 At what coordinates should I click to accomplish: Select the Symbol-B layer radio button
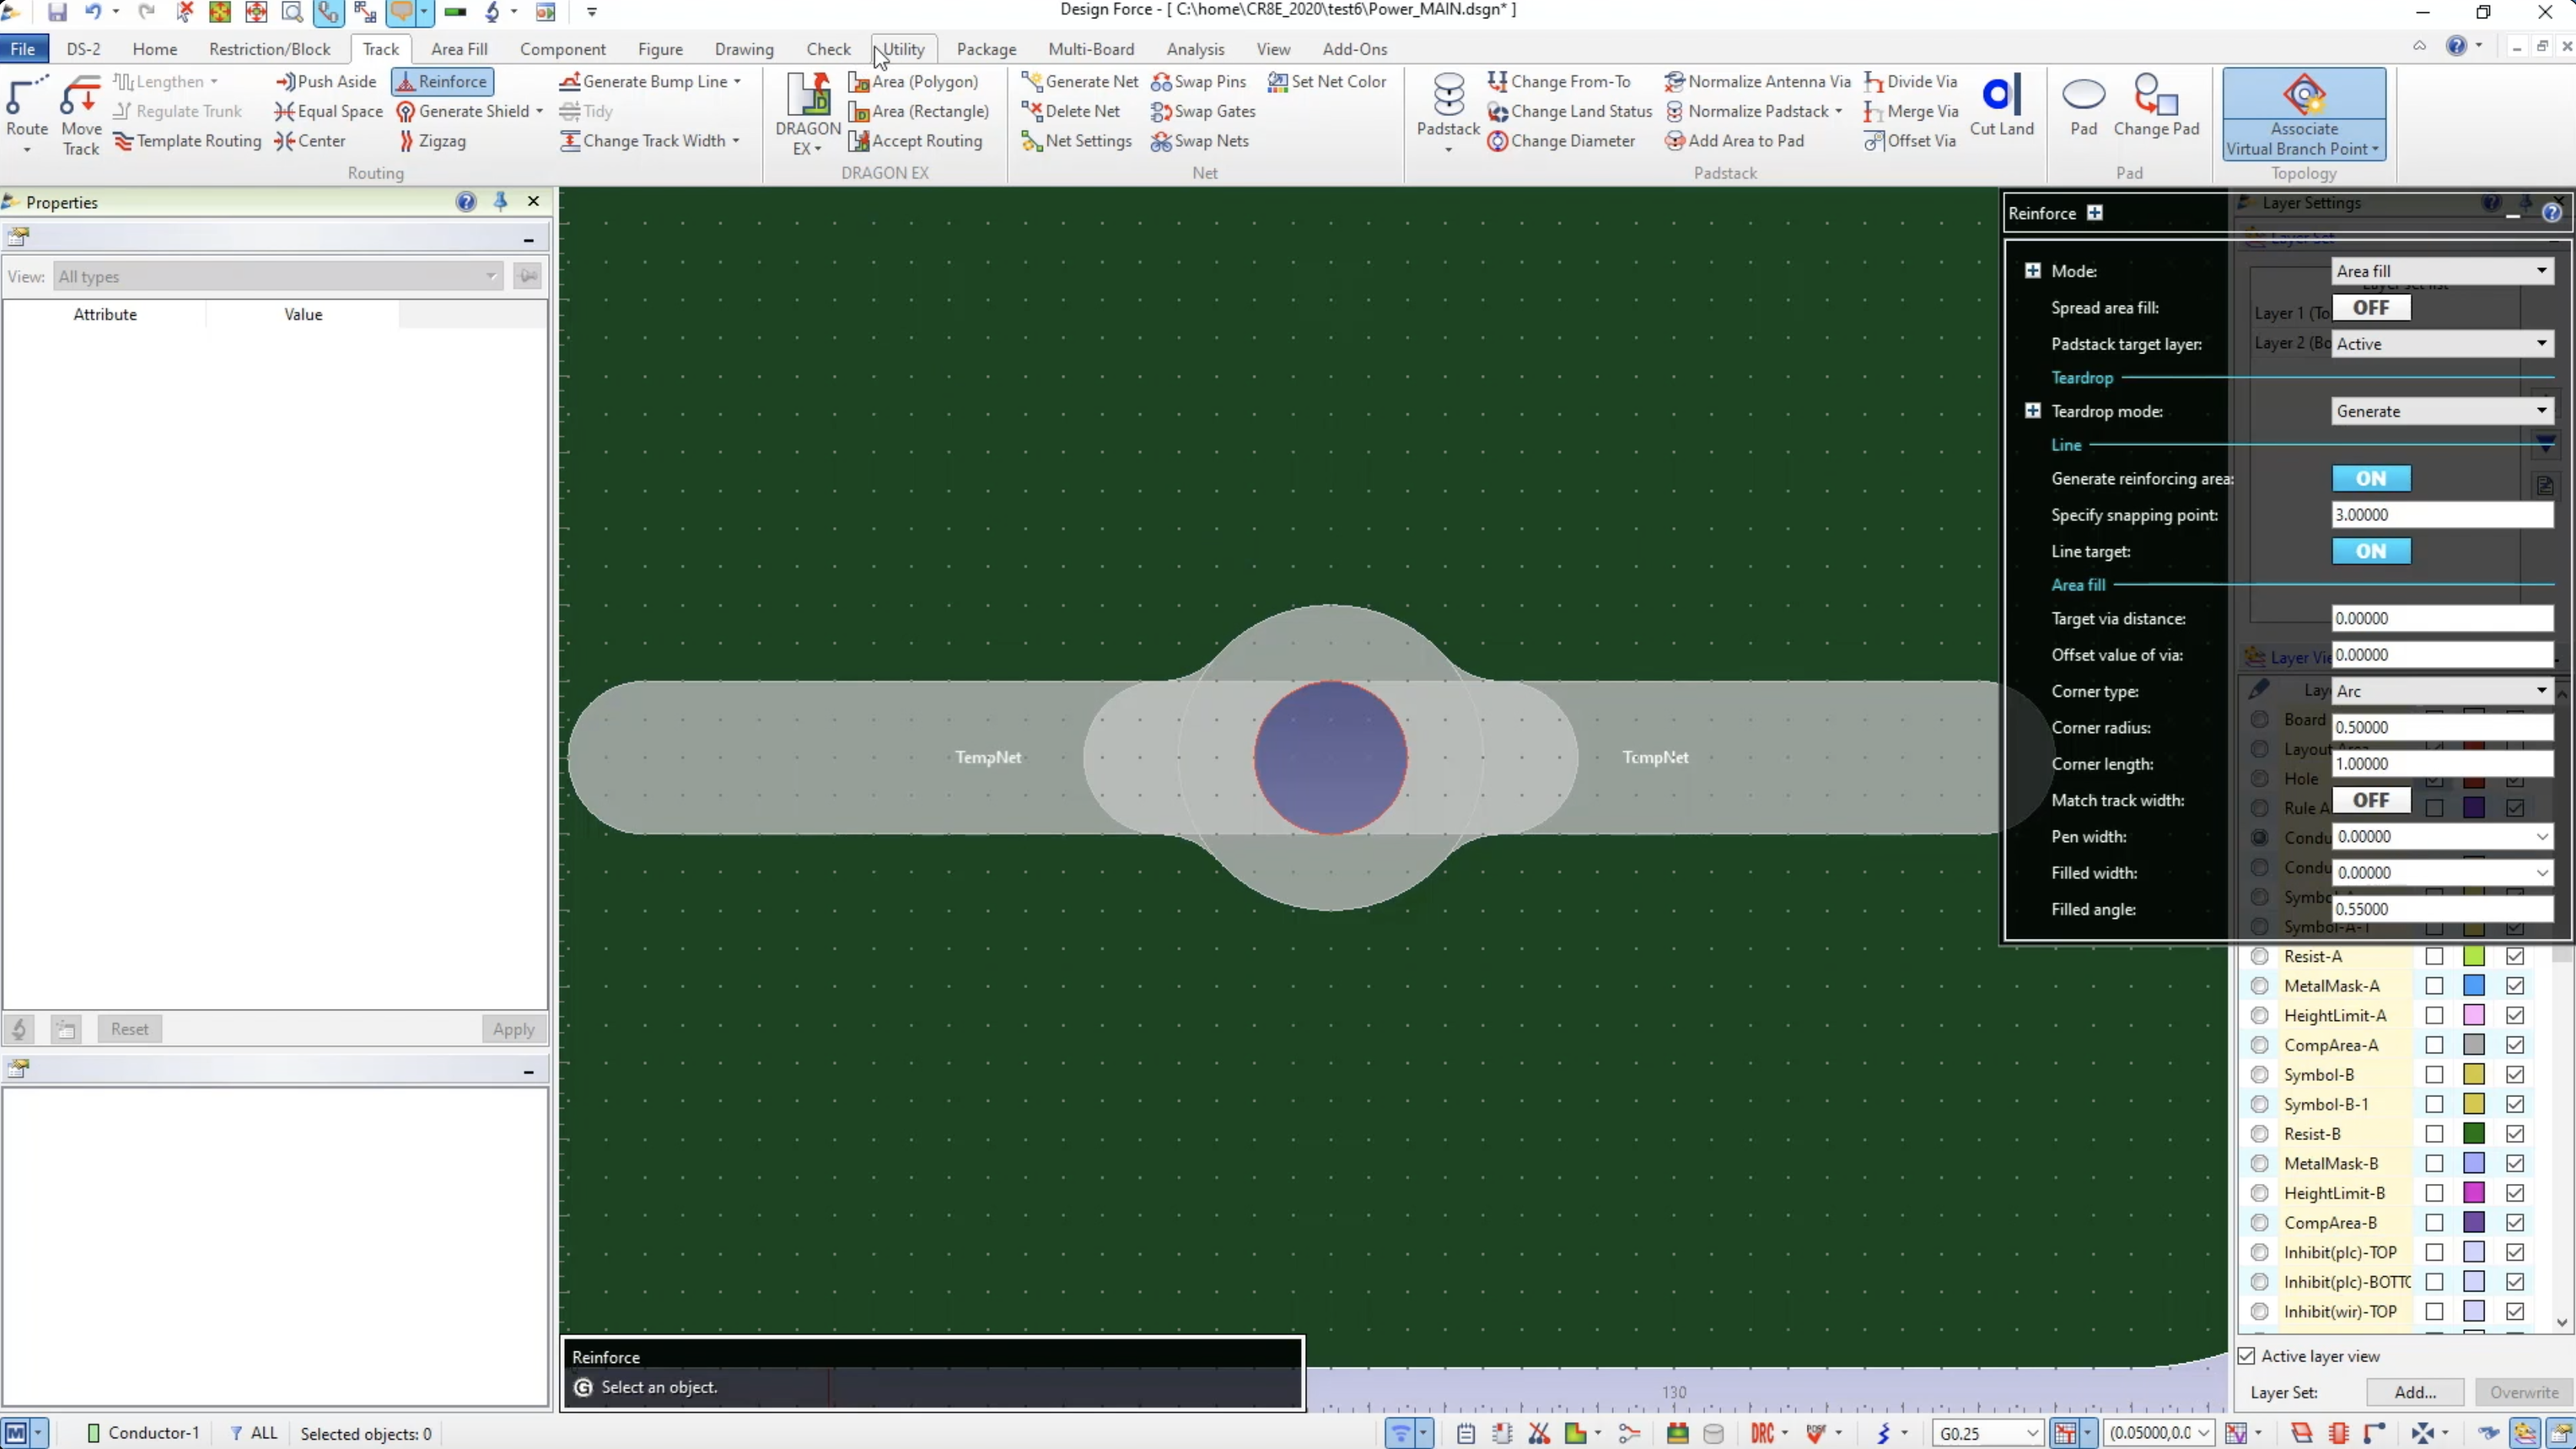pyautogui.click(x=2259, y=1075)
